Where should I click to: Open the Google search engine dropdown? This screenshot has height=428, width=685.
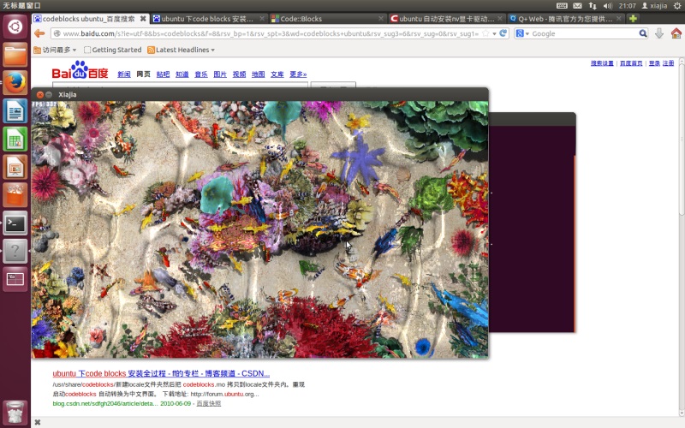522,33
